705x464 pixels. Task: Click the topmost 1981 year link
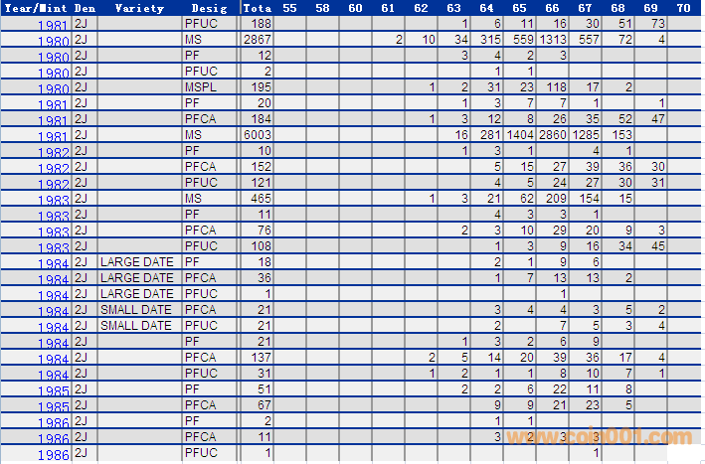[x=53, y=25]
